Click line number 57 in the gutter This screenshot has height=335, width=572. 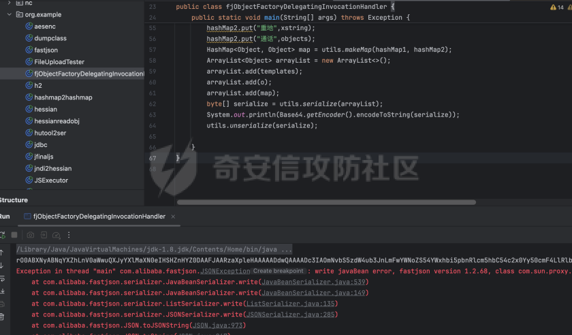pyautogui.click(x=153, y=50)
